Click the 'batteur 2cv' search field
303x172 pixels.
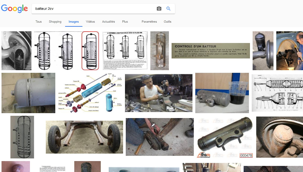click(x=93, y=9)
